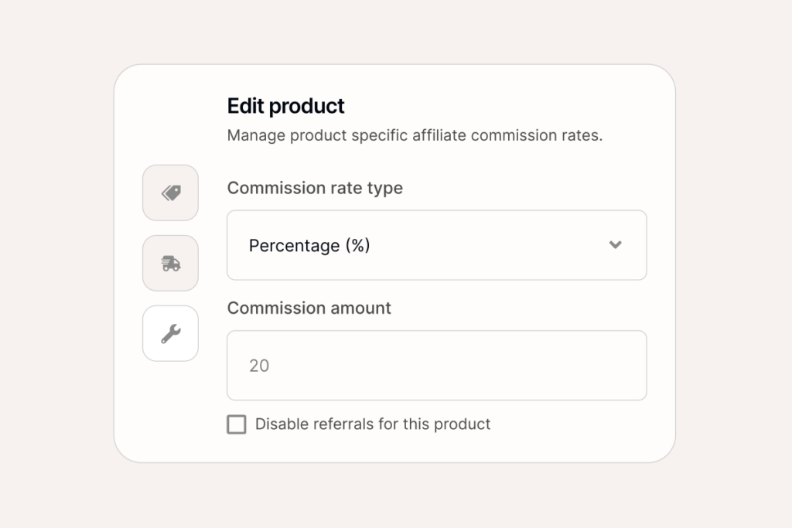
Task: Select the Percentage (%) option text
Action: click(309, 245)
